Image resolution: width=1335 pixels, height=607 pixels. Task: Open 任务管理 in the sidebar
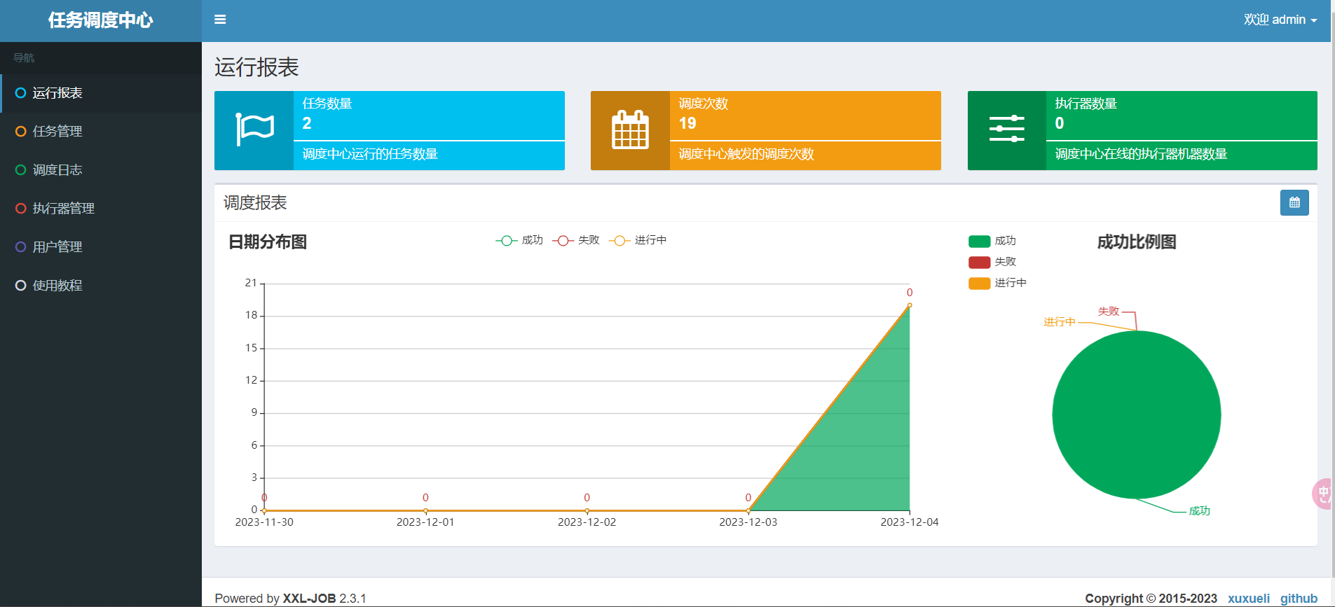(x=101, y=132)
